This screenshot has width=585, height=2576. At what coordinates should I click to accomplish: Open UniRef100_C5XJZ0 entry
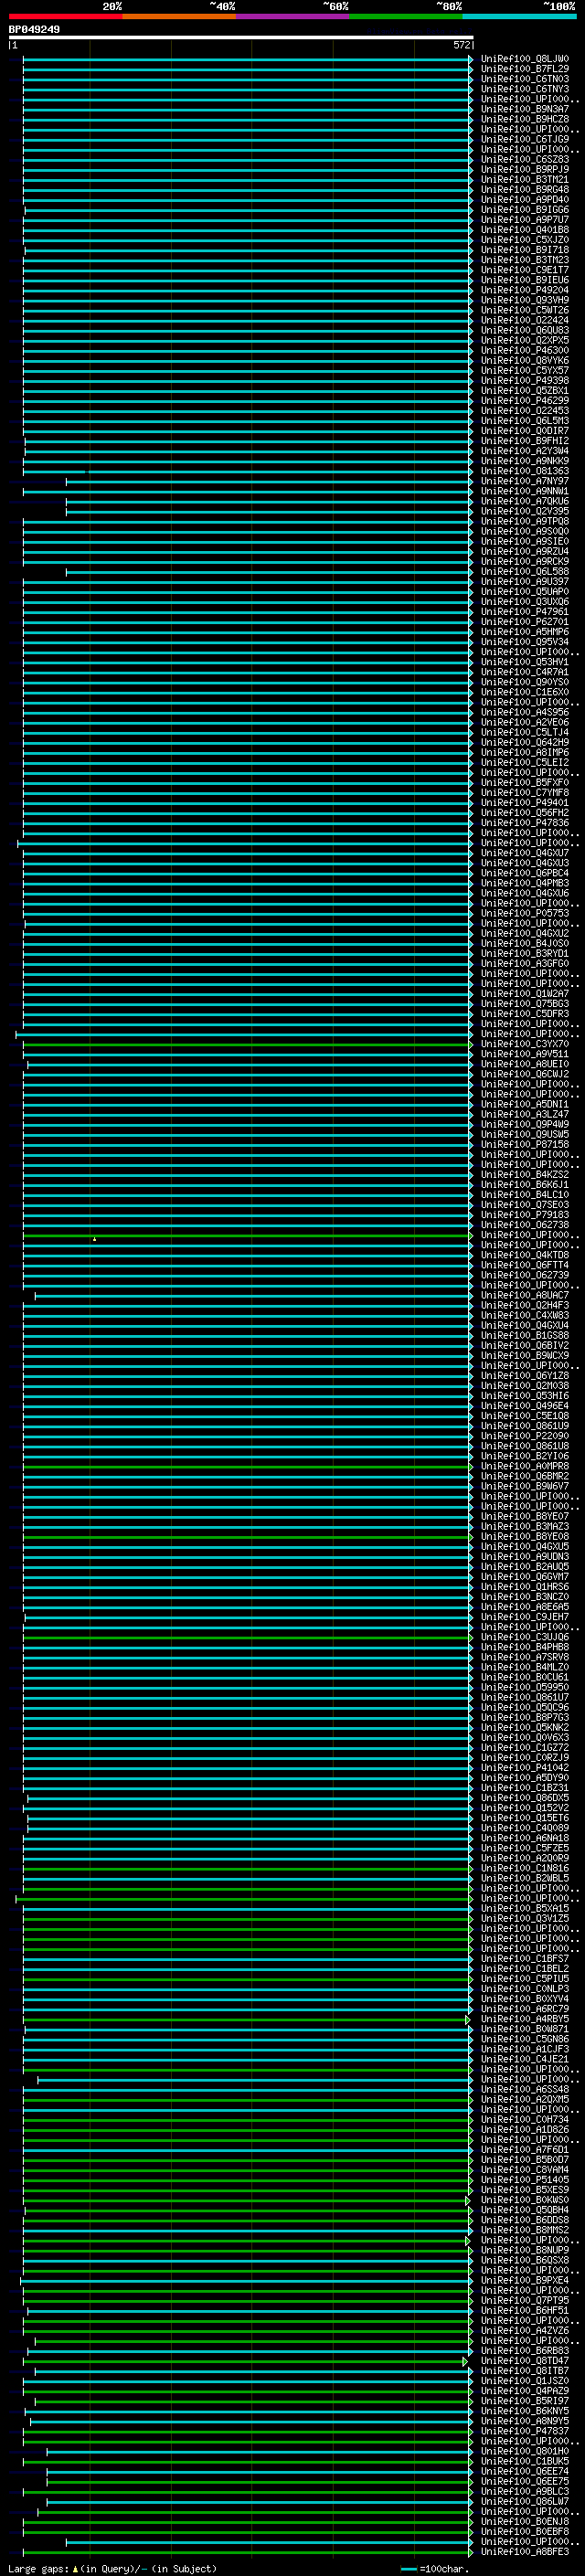525,240
